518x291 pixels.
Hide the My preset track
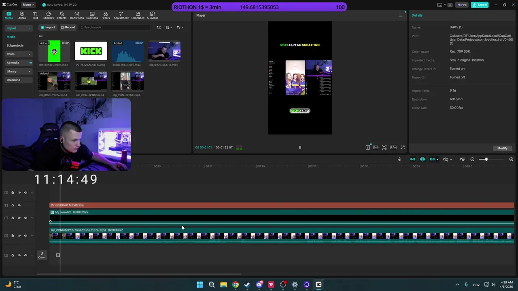[x=19, y=218]
